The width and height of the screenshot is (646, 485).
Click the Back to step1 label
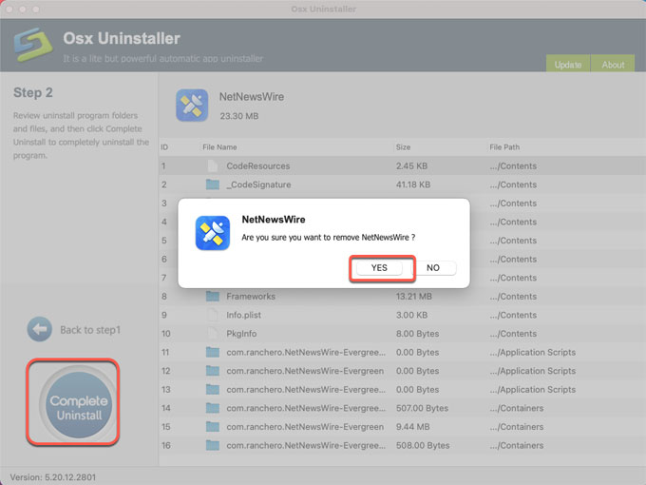(90, 330)
